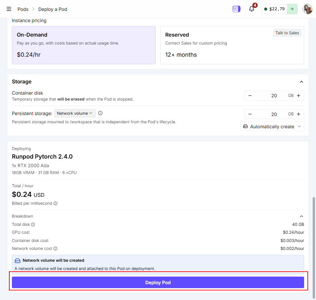Open the hamburger navigation menu
Image resolution: width=316 pixels, height=300 pixels.
(x=9, y=9)
